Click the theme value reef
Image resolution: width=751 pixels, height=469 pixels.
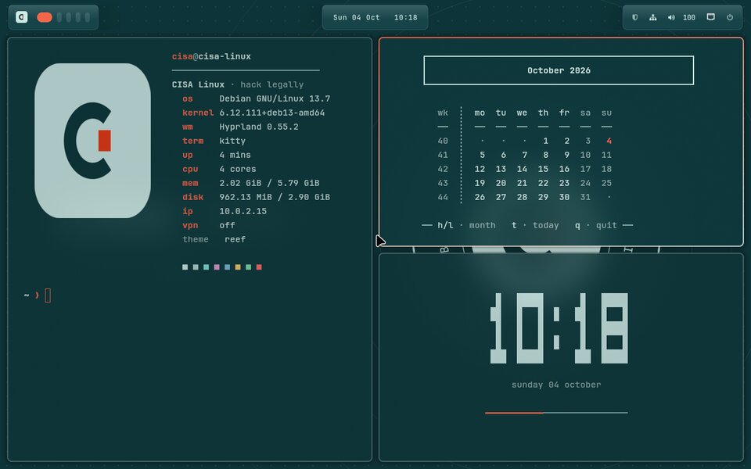coord(235,239)
